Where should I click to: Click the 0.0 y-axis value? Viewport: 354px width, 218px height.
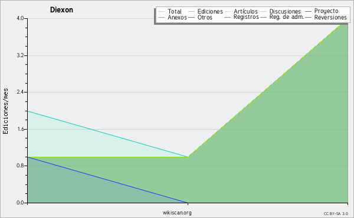click(20, 203)
